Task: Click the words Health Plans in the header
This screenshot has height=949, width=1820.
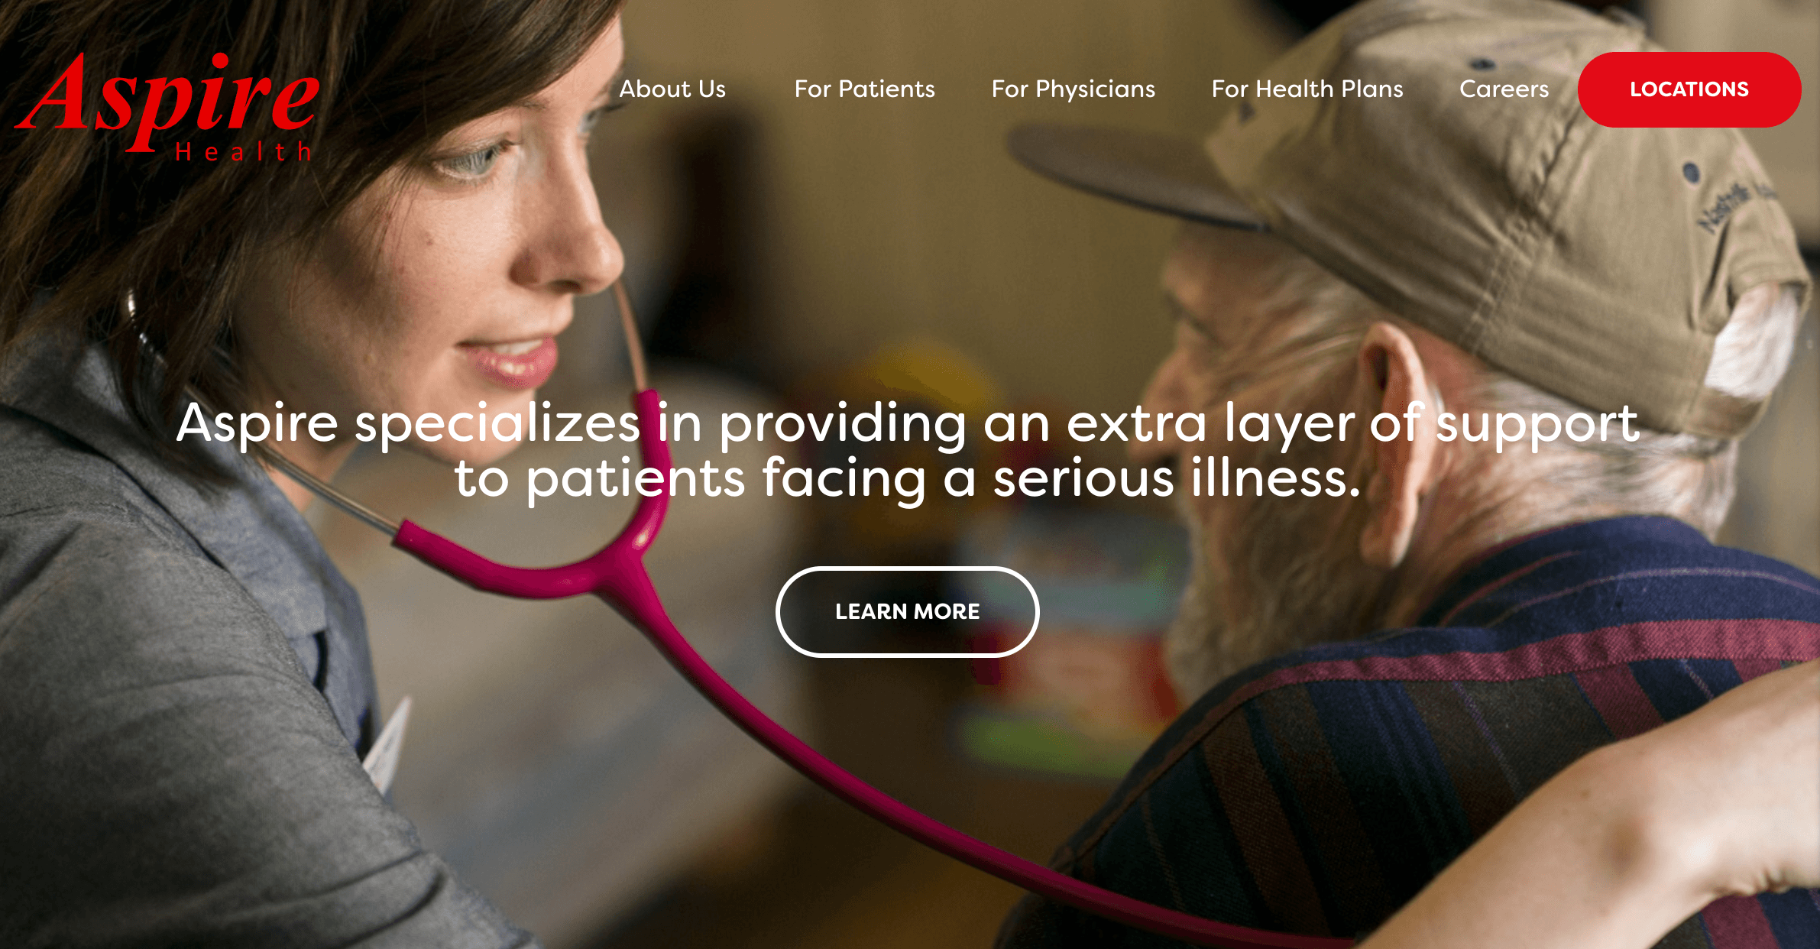Action: point(1329,89)
